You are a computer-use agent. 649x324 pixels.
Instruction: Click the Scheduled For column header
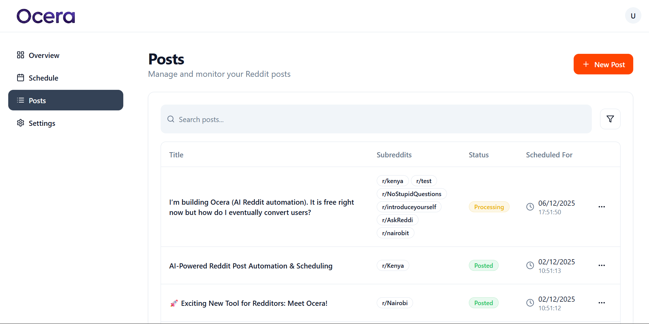pyautogui.click(x=549, y=155)
